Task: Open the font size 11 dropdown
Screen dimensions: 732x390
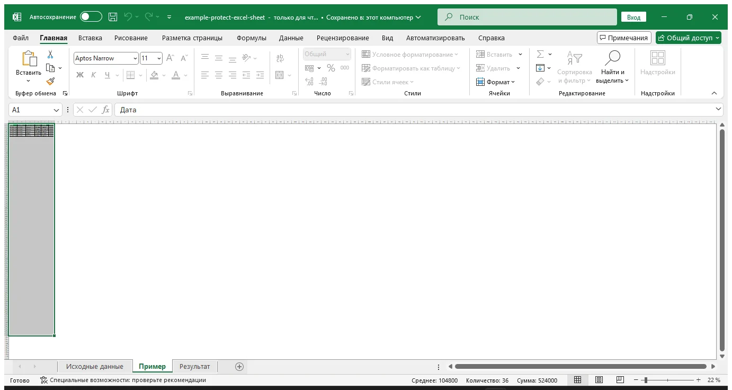Action: click(159, 58)
